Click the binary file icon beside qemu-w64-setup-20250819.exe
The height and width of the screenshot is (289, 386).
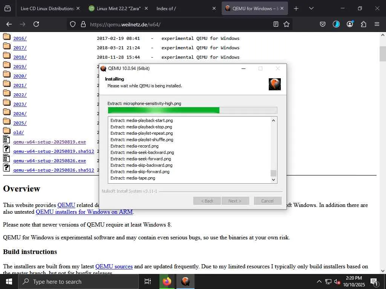click(x=6, y=139)
